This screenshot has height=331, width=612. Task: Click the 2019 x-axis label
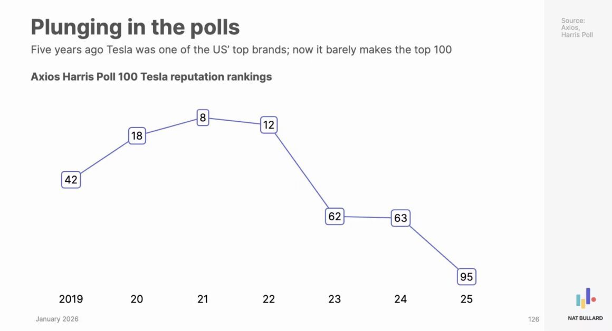tap(71, 299)
